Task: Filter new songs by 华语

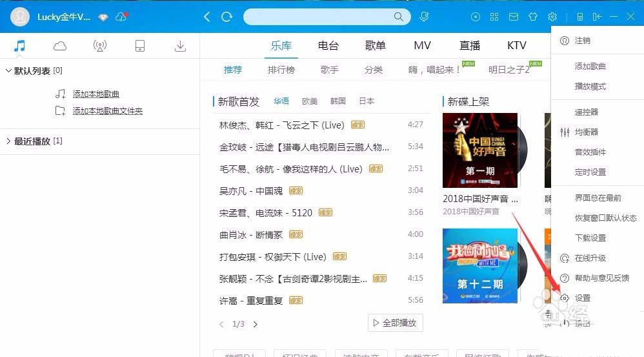Action: pyautogui.click(x=281, y=101)
